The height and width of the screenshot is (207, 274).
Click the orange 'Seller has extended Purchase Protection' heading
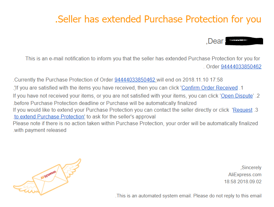tap(158, 19)
